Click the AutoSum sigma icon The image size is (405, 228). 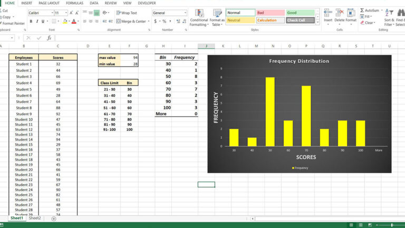coord(362,10)
